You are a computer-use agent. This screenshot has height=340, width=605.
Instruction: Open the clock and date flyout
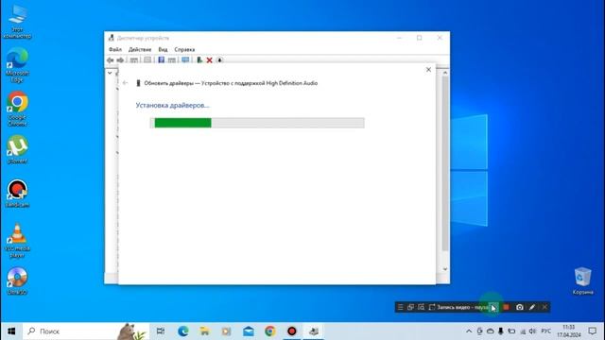tap(569, 331)
